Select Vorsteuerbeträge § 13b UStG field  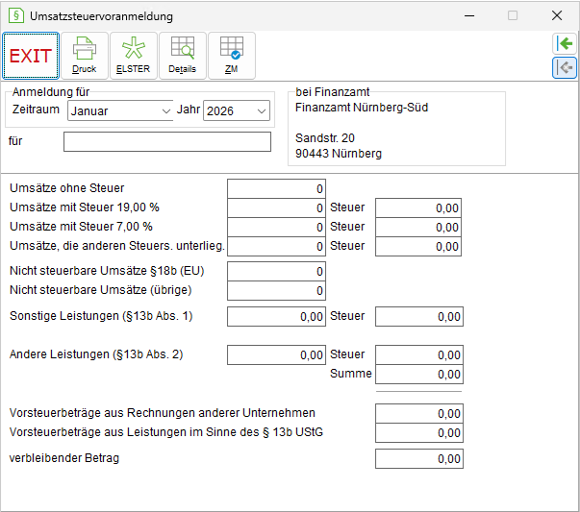point(419,432)
